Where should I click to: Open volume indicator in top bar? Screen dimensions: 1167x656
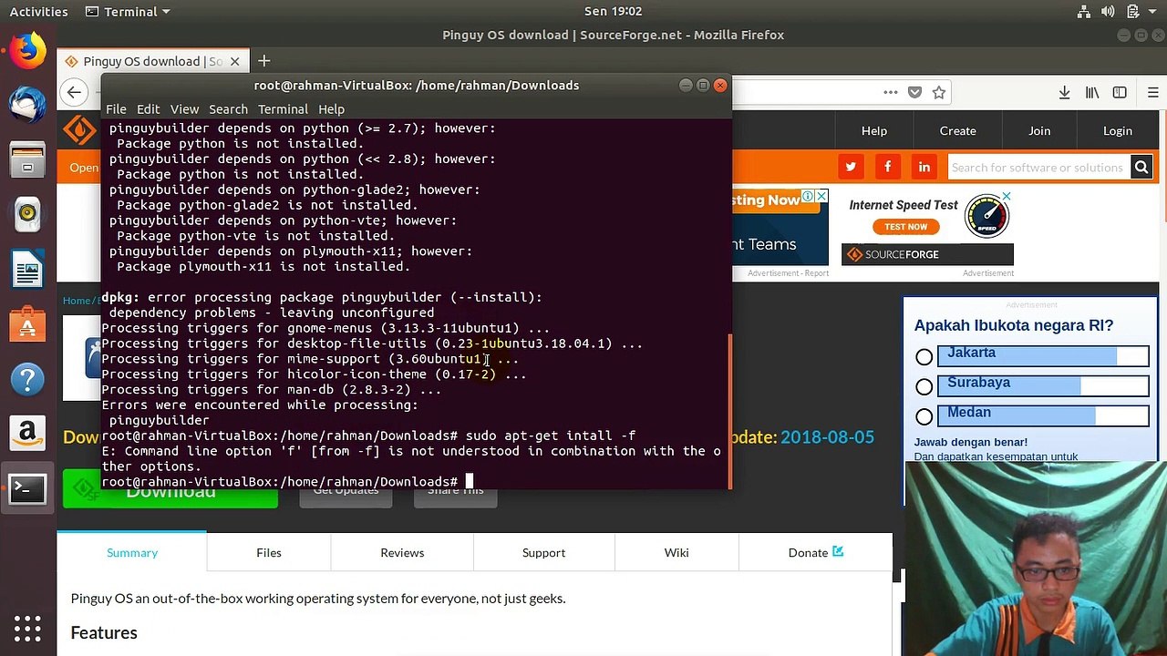1109,12
